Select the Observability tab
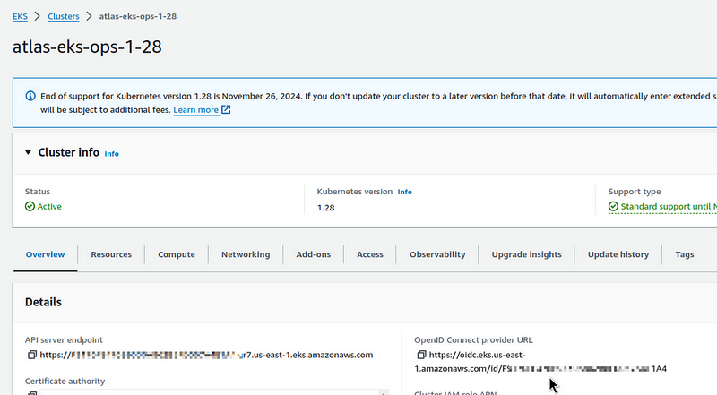The width and height of the screenshot is (717, 395). [x=437, y=254]
